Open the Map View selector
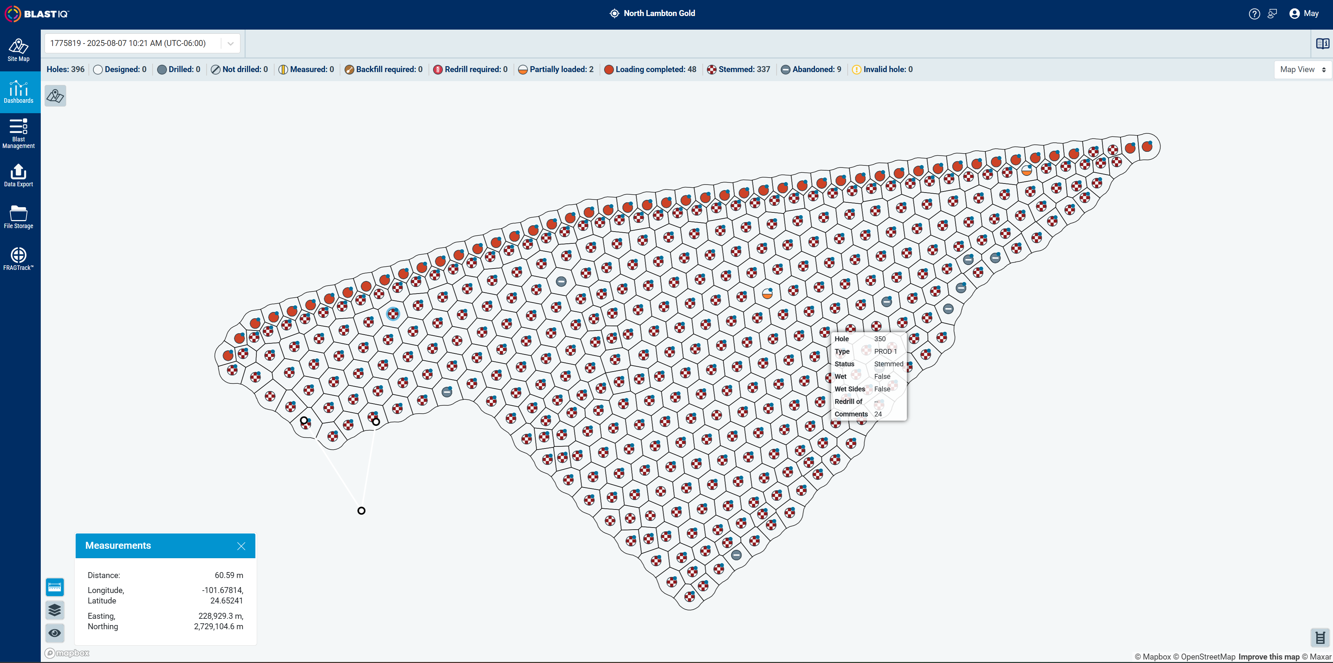This screenshot has width=1333, height=663. click(1302, 69)
